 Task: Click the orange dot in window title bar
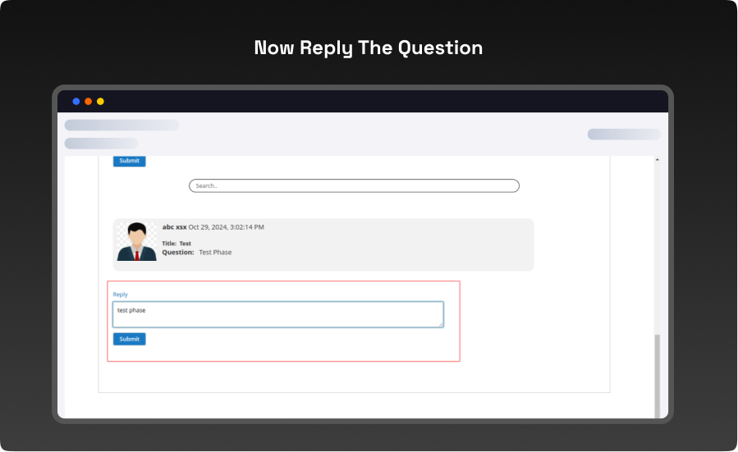pyautogui.click(x=89, y=102)
